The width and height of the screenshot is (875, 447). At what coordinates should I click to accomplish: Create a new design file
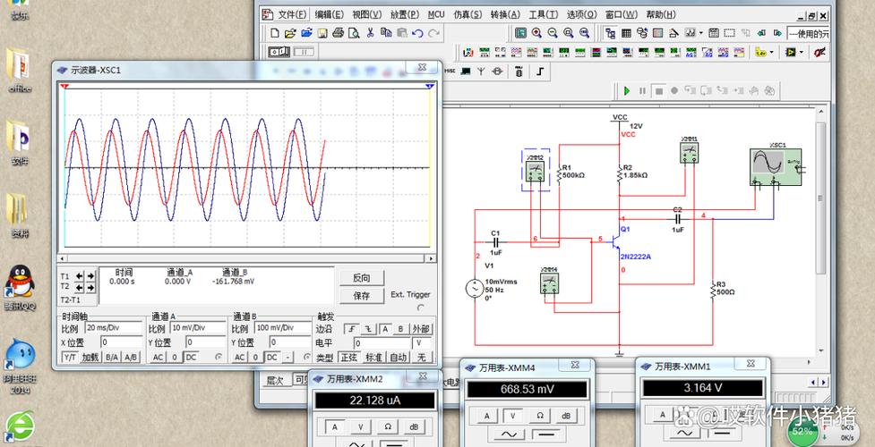pyautogui.click(x=274, y=33)
